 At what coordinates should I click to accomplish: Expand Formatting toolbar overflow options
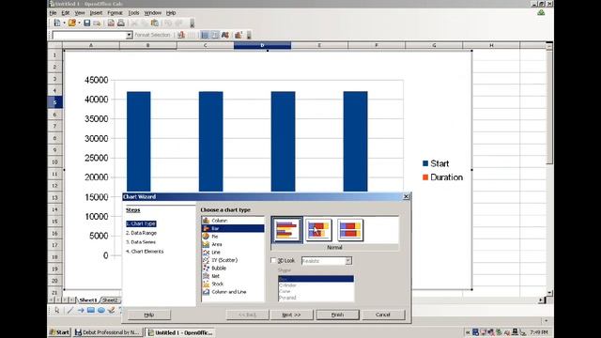tap(249, 36)
